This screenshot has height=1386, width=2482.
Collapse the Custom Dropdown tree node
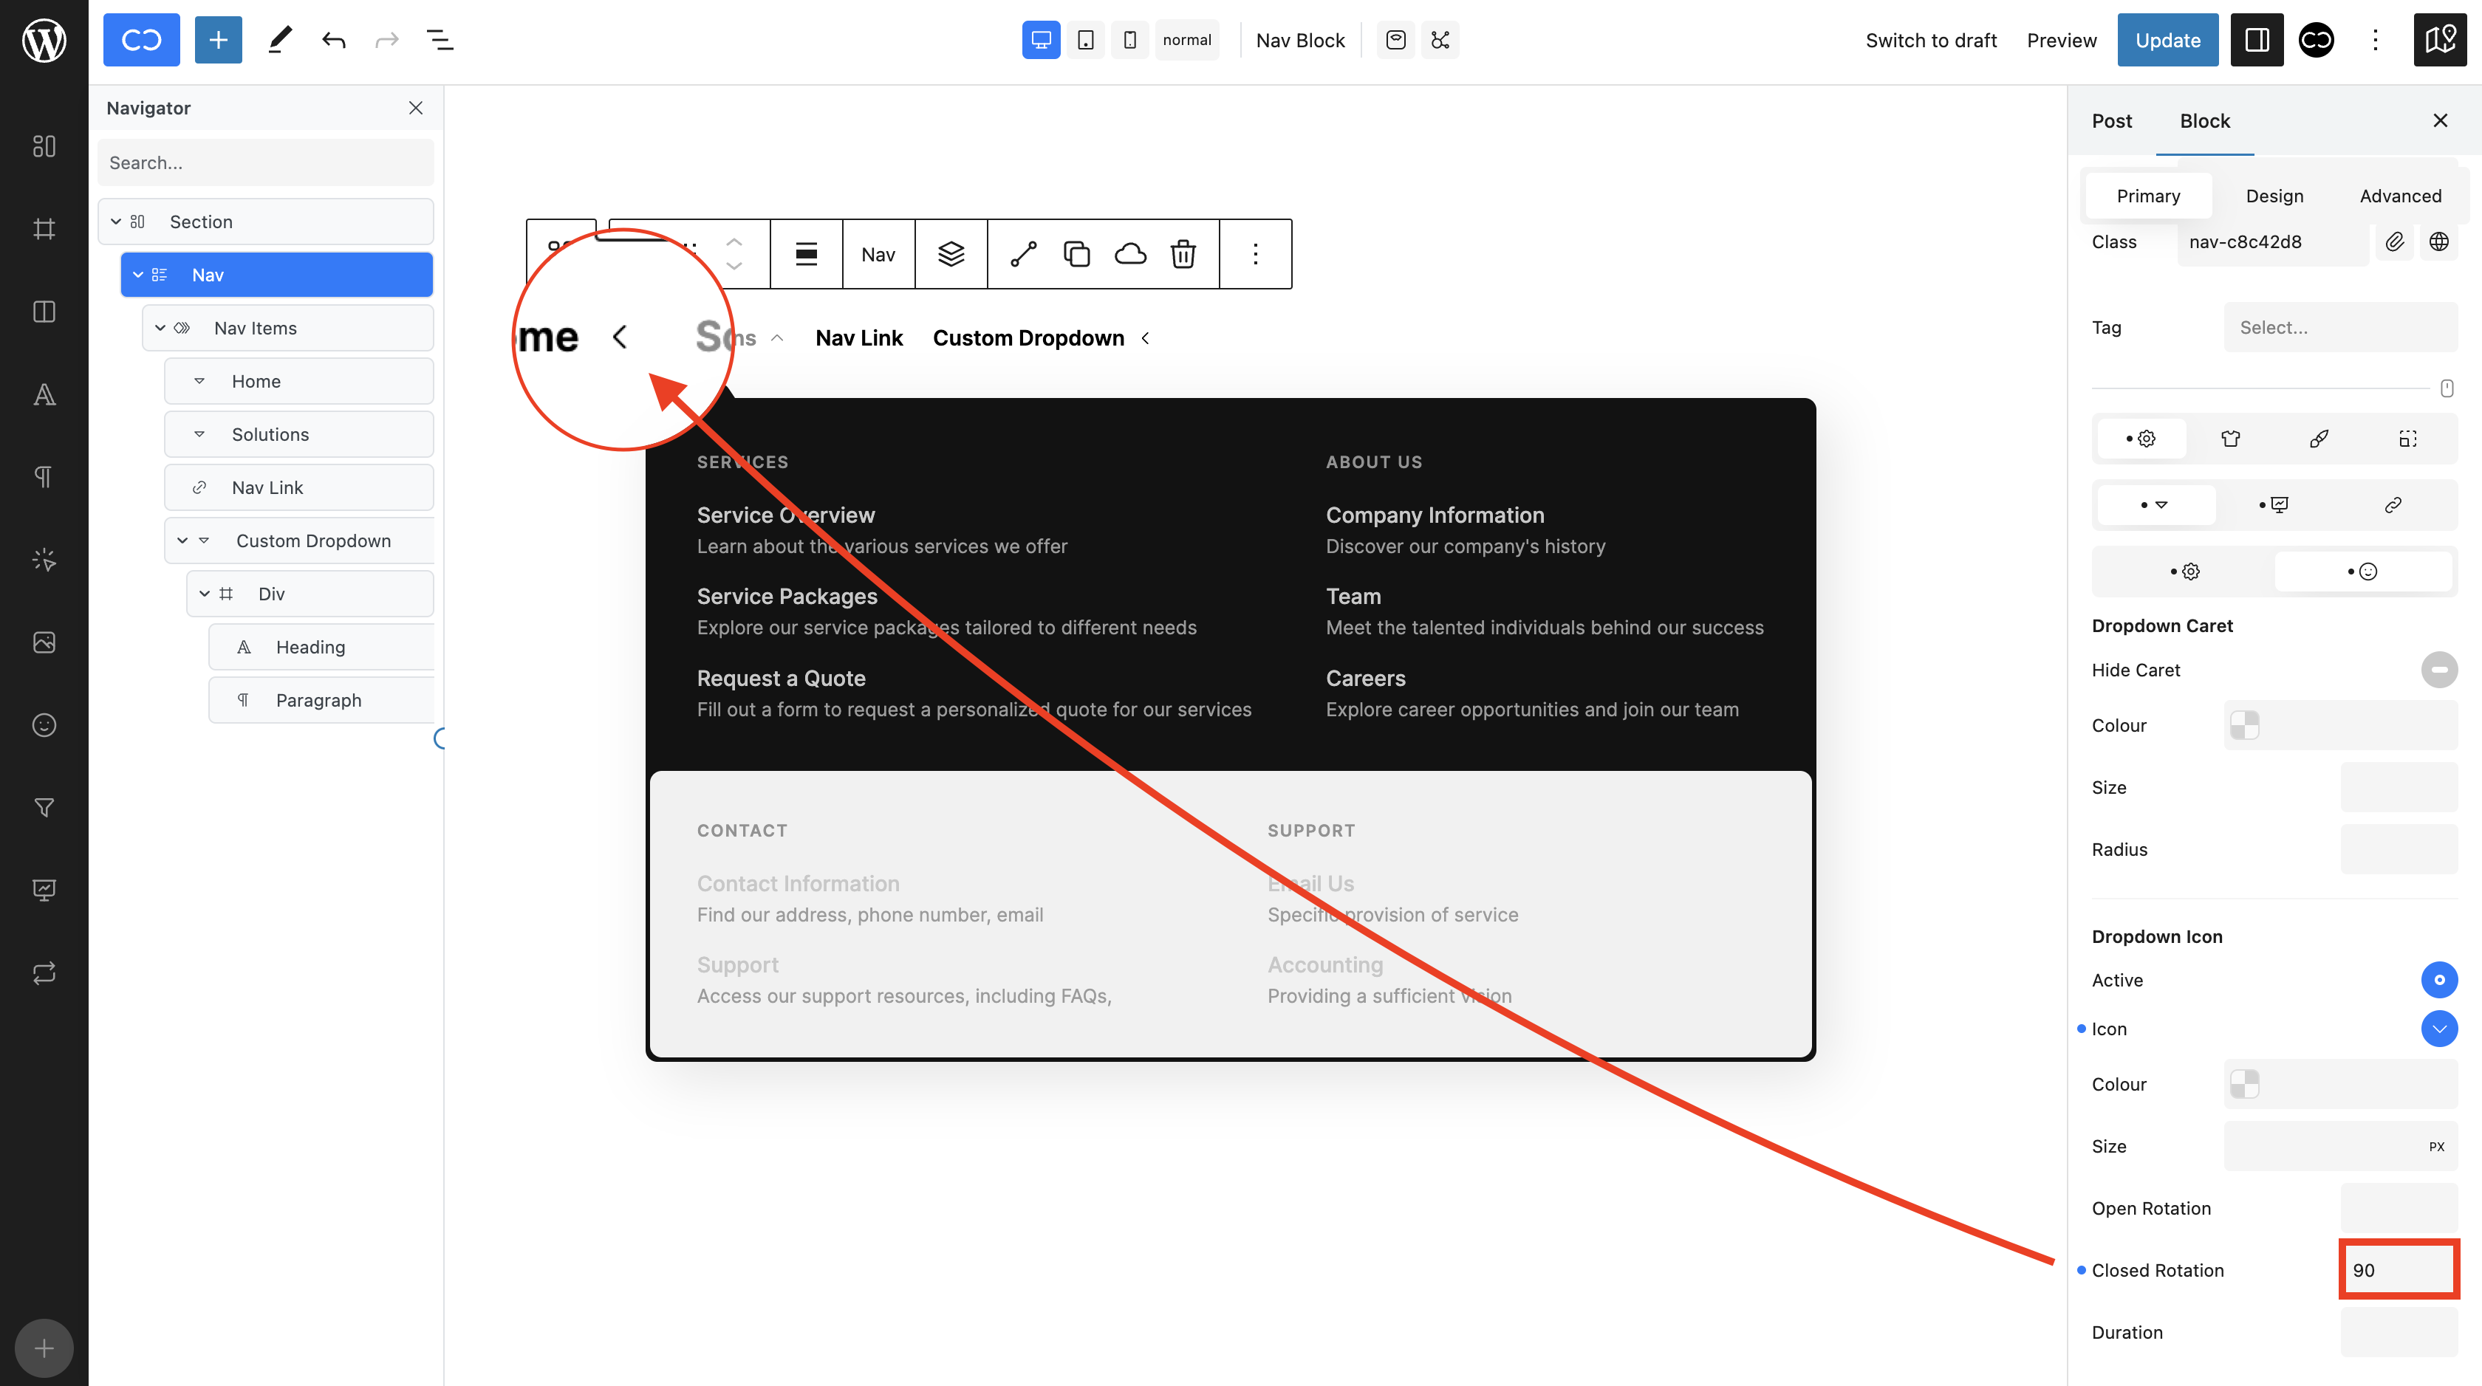[x=182, y=541]
